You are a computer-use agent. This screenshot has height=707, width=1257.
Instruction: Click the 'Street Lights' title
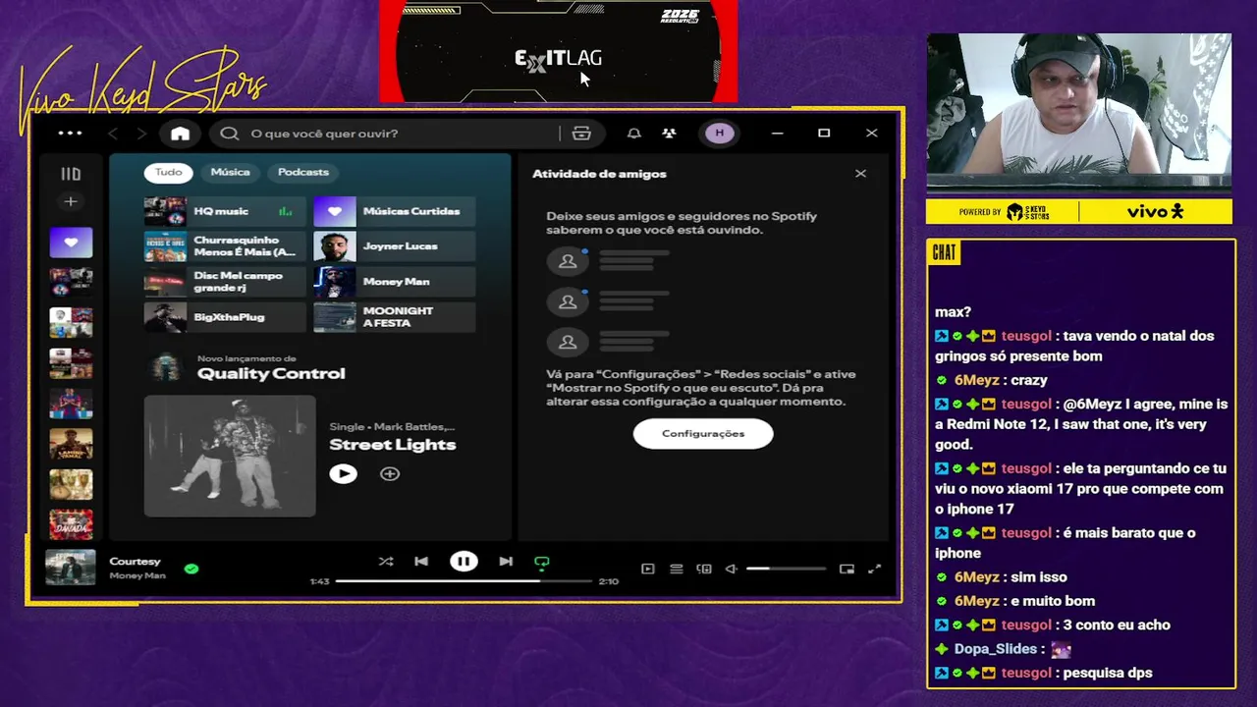[x=392, y=445]
